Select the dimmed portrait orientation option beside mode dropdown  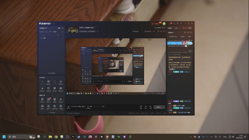coord(63,28)
